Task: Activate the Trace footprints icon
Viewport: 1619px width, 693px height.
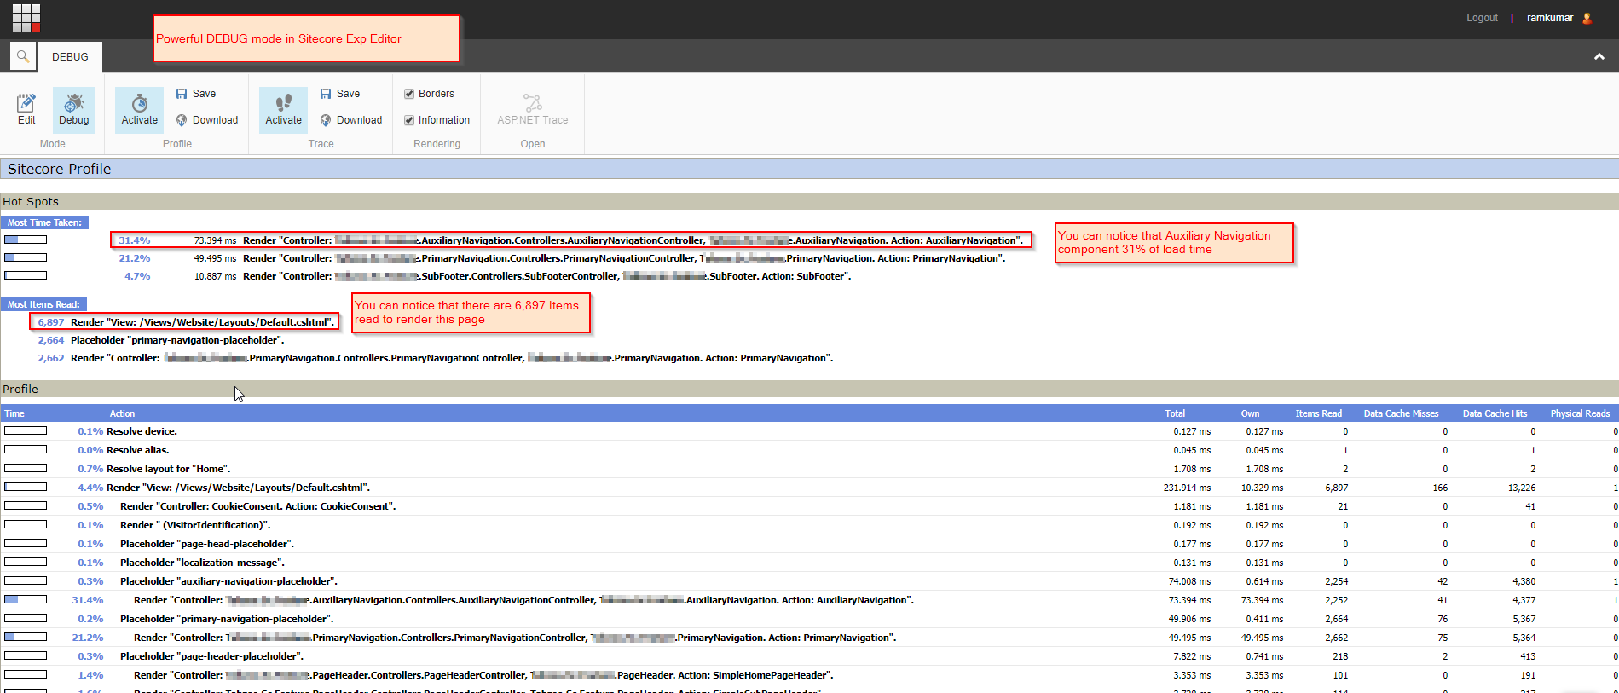Action: pos(283,109)
